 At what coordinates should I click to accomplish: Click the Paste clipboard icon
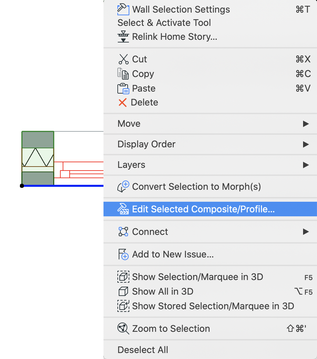[x=123, y=89]
